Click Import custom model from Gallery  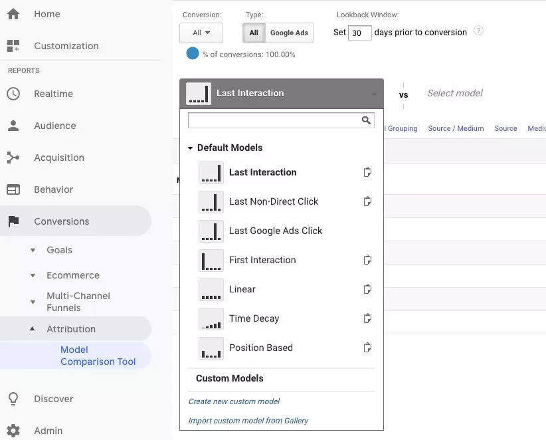point(248,421)
